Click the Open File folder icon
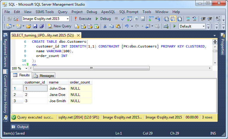The width and height of the screenshot is (228, 139). coord(28,26)
